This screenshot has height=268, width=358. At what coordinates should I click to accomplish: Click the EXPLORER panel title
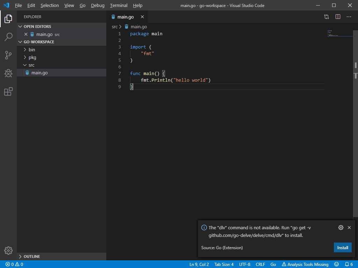coord(33,17)
